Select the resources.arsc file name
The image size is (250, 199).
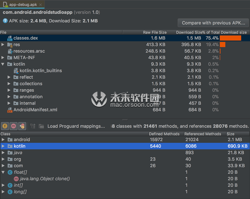click(x=29, y=51)
